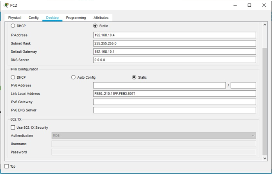Viewport: 272px width, 174px height.
Task: Click the IPv6 Configuration group label
Action: pyautogui.click(x=24, y=69)
